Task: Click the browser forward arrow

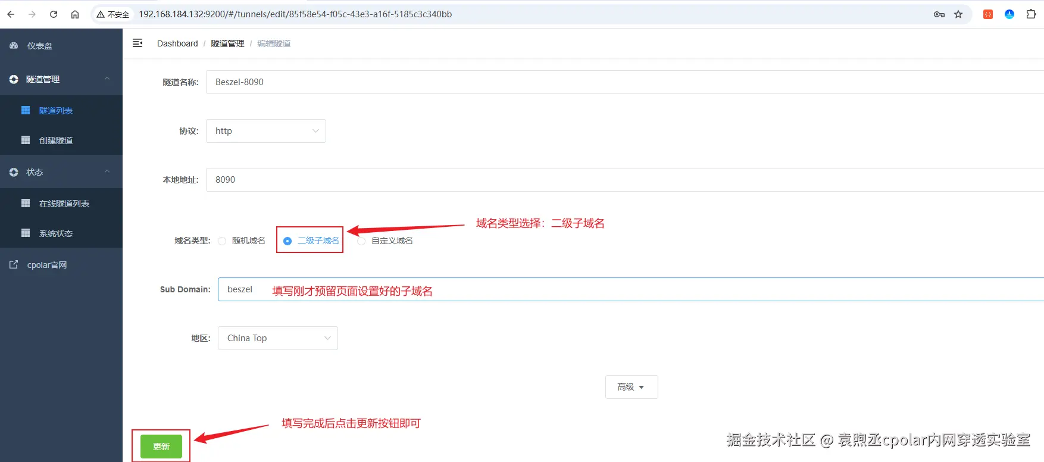Action: coord(32,14)
